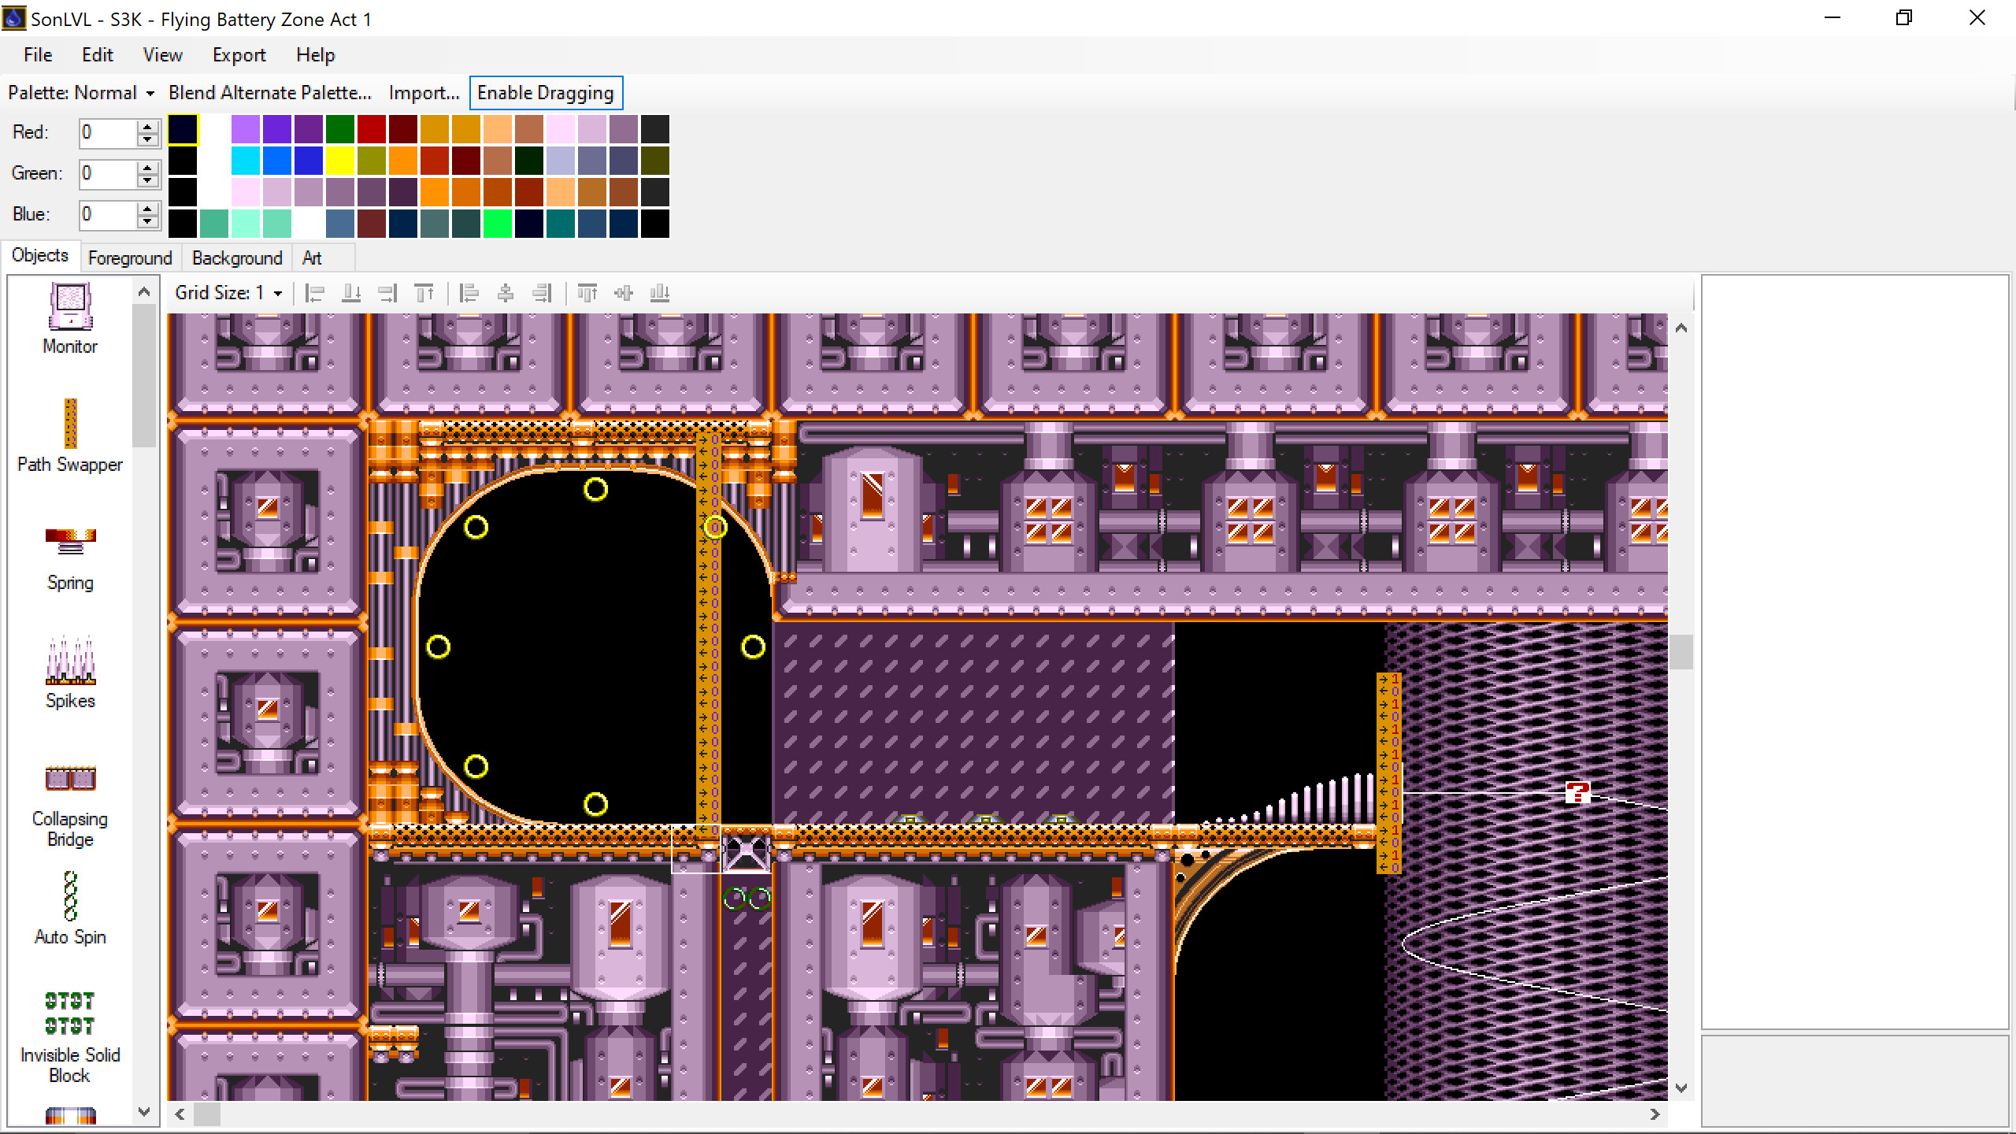Click the Import button
This screenshot has width=2016, height=1134.
423,92
